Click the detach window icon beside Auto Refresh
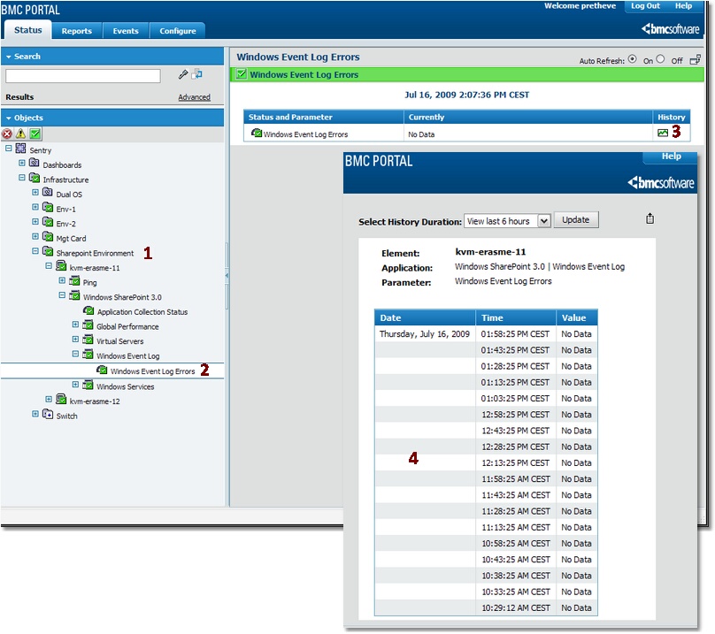The height and width of the screenshot is (634, 715). coord(695,60)
